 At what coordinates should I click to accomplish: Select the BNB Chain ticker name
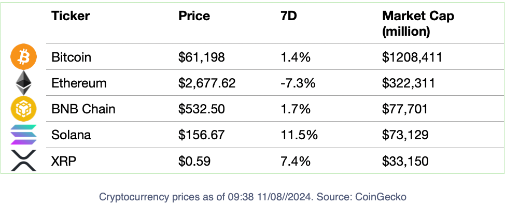83,109
